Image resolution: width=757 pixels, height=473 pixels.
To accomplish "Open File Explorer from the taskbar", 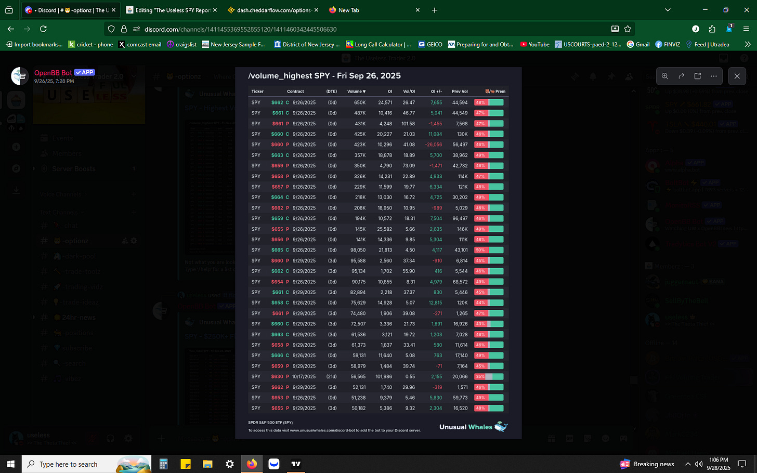I will (x=207, y=464).
